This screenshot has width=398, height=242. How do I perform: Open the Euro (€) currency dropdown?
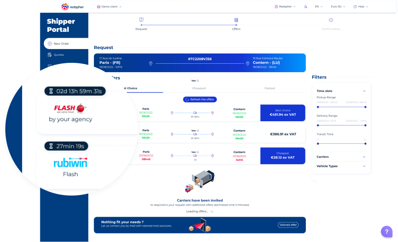click(x=338, y=7)
